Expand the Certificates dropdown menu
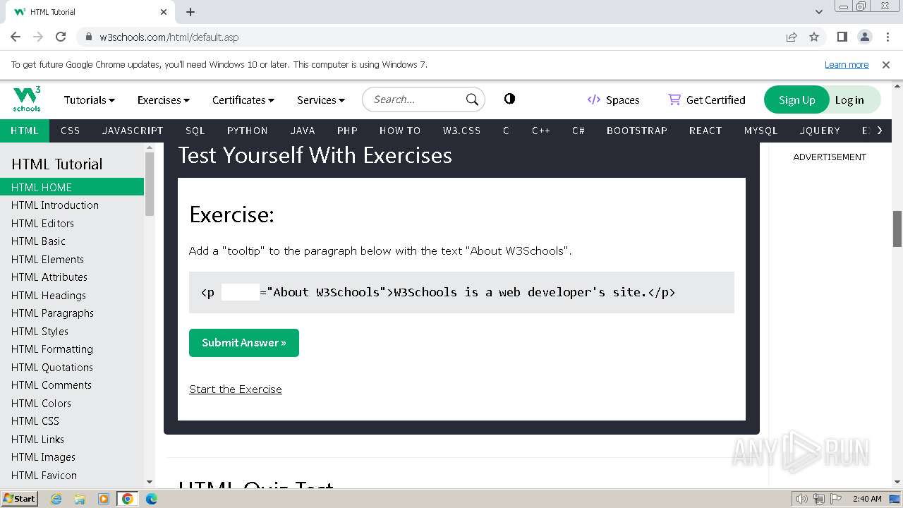The height and width of the screenshot is (508, 903). (243, 100)
